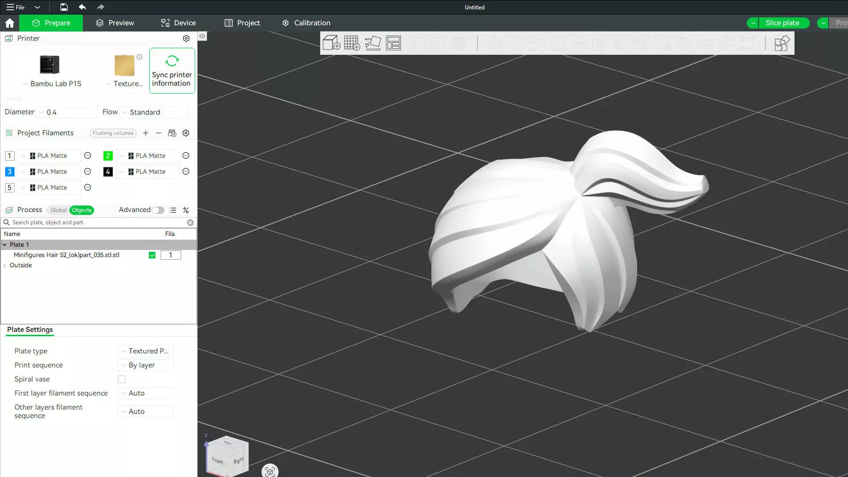848x477 pixels.
Task: Collapse the Plate 1 tree node
Action: pyautogui.click(x=5, y=244)
